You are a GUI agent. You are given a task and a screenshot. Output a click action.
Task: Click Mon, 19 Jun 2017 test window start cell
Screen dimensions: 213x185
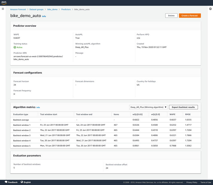point(55,146)
